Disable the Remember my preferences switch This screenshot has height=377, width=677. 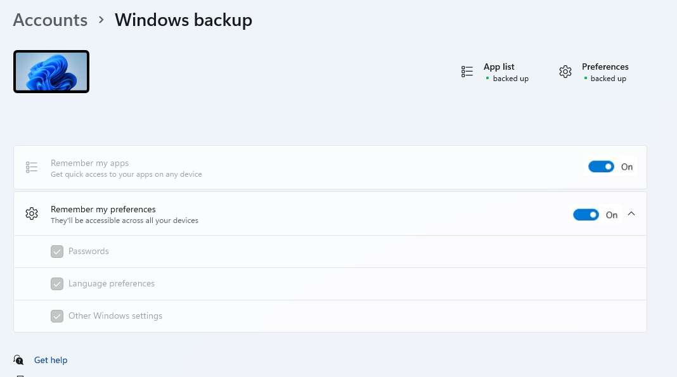tap(586, 215)
